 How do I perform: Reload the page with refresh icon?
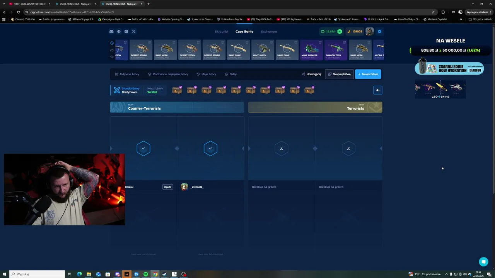pos(18,12)
